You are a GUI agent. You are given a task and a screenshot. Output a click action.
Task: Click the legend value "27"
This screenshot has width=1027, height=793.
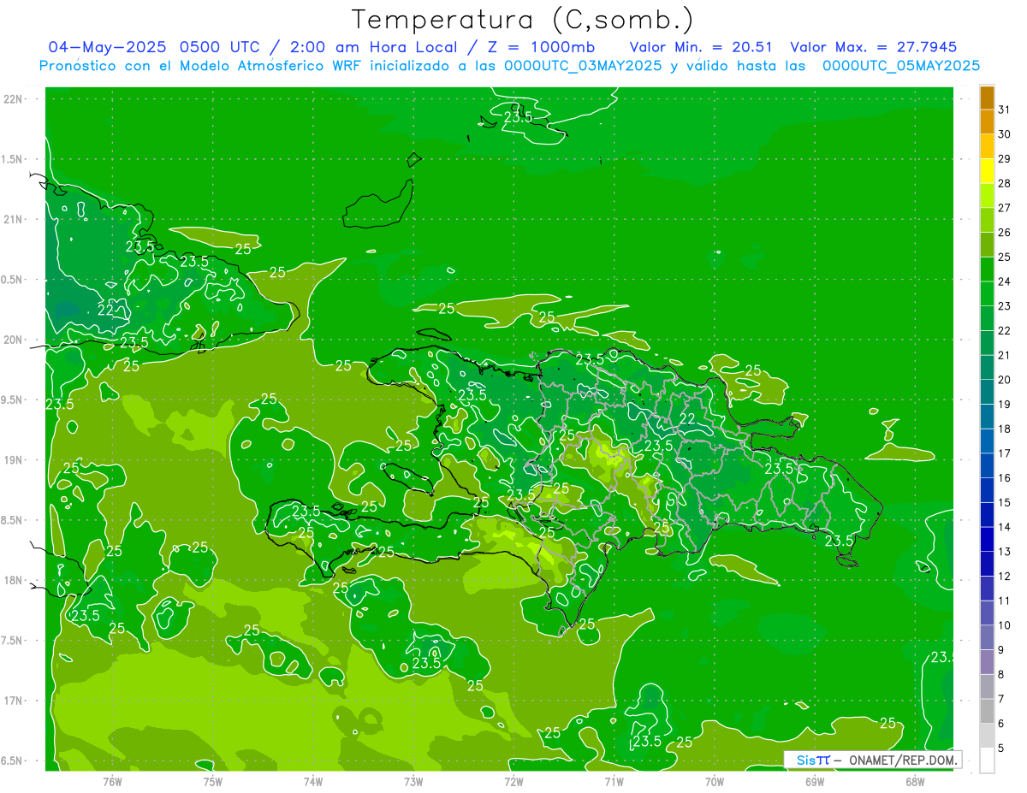click(x=1005, y=208)
